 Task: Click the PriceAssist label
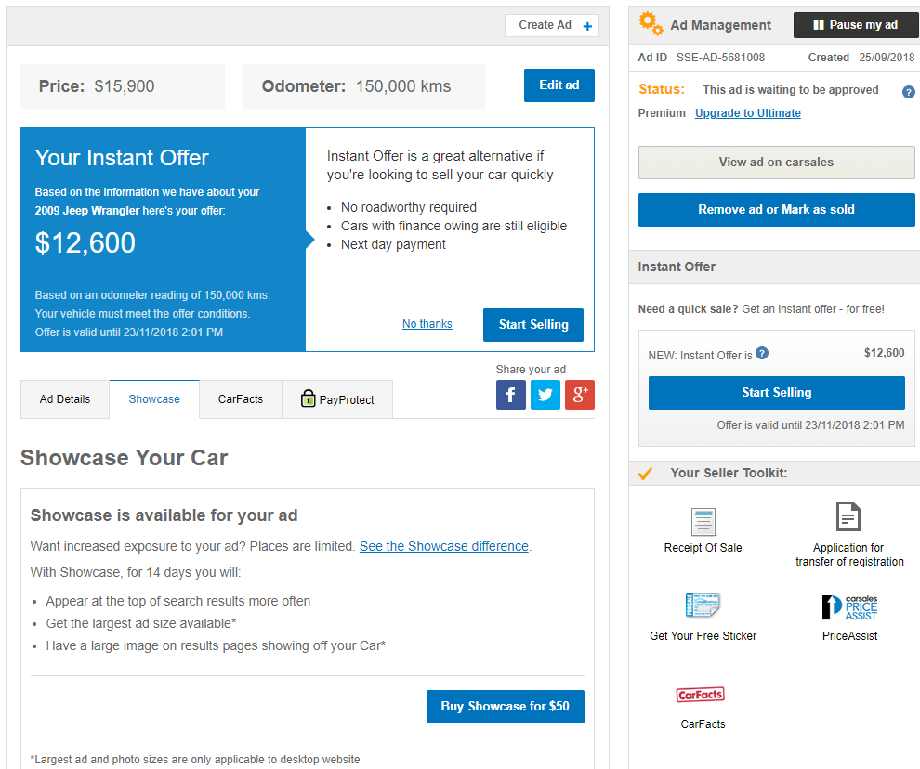tap(849, 636)
